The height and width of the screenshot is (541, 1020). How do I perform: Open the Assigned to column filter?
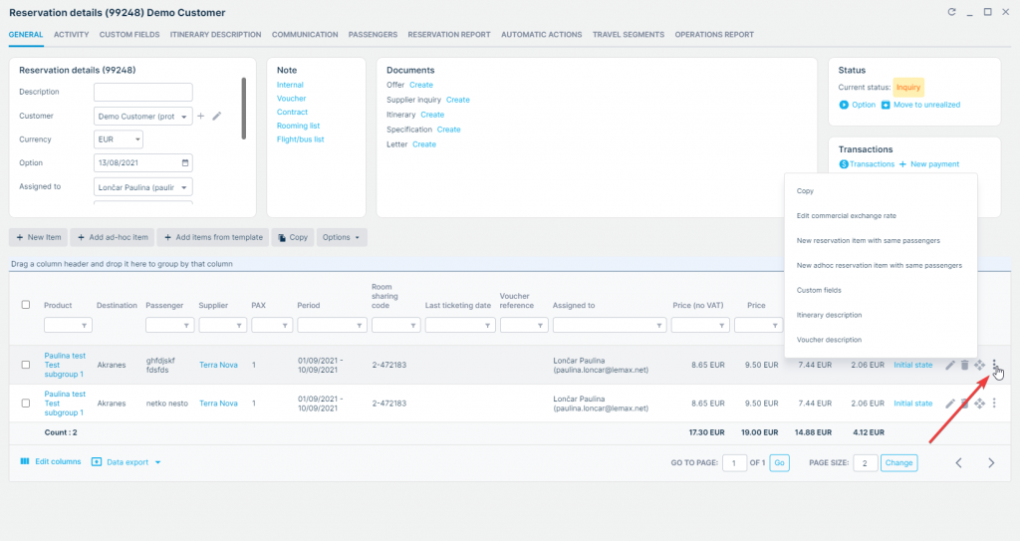[658, 326]
